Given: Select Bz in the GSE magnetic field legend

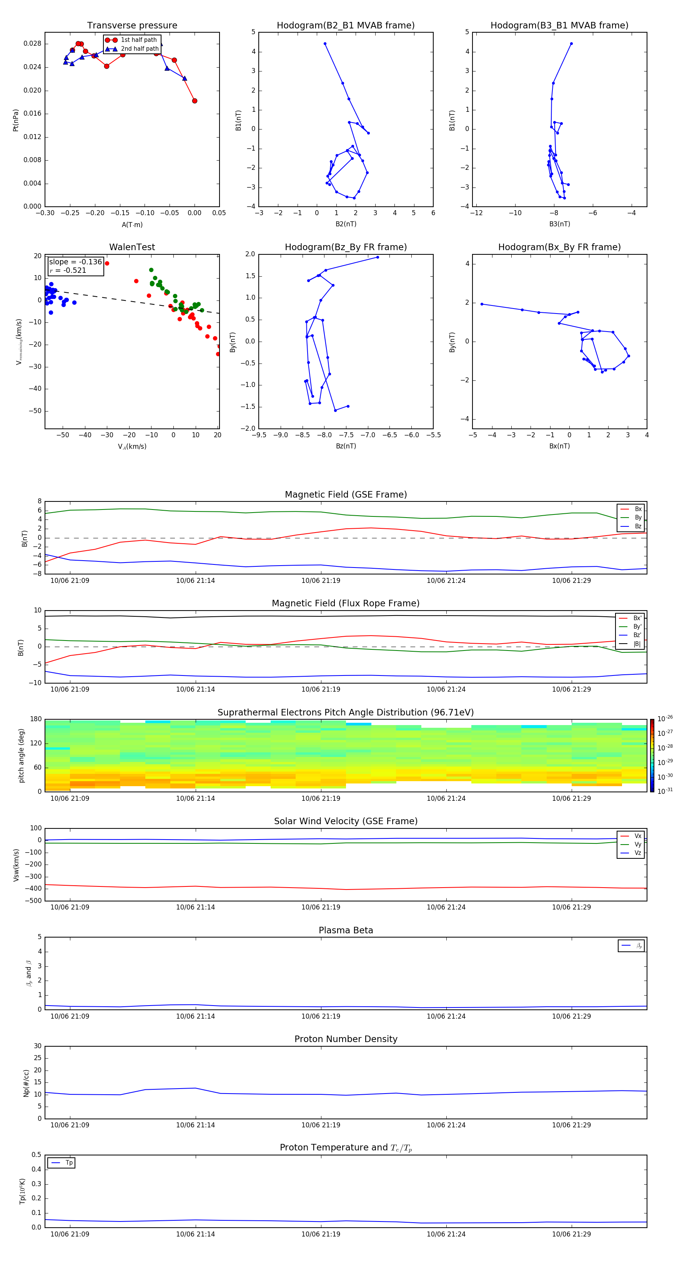Looking at the screenshot, I should tap(631, 526).
